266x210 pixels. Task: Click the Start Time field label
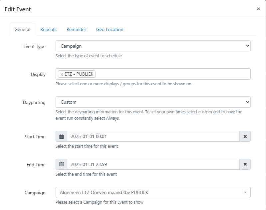point(35,137)
